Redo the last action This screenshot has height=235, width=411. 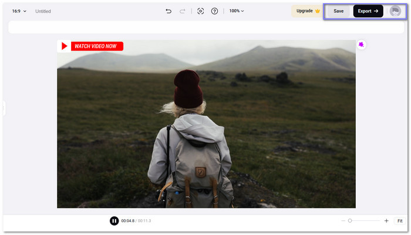pos(183,11)
